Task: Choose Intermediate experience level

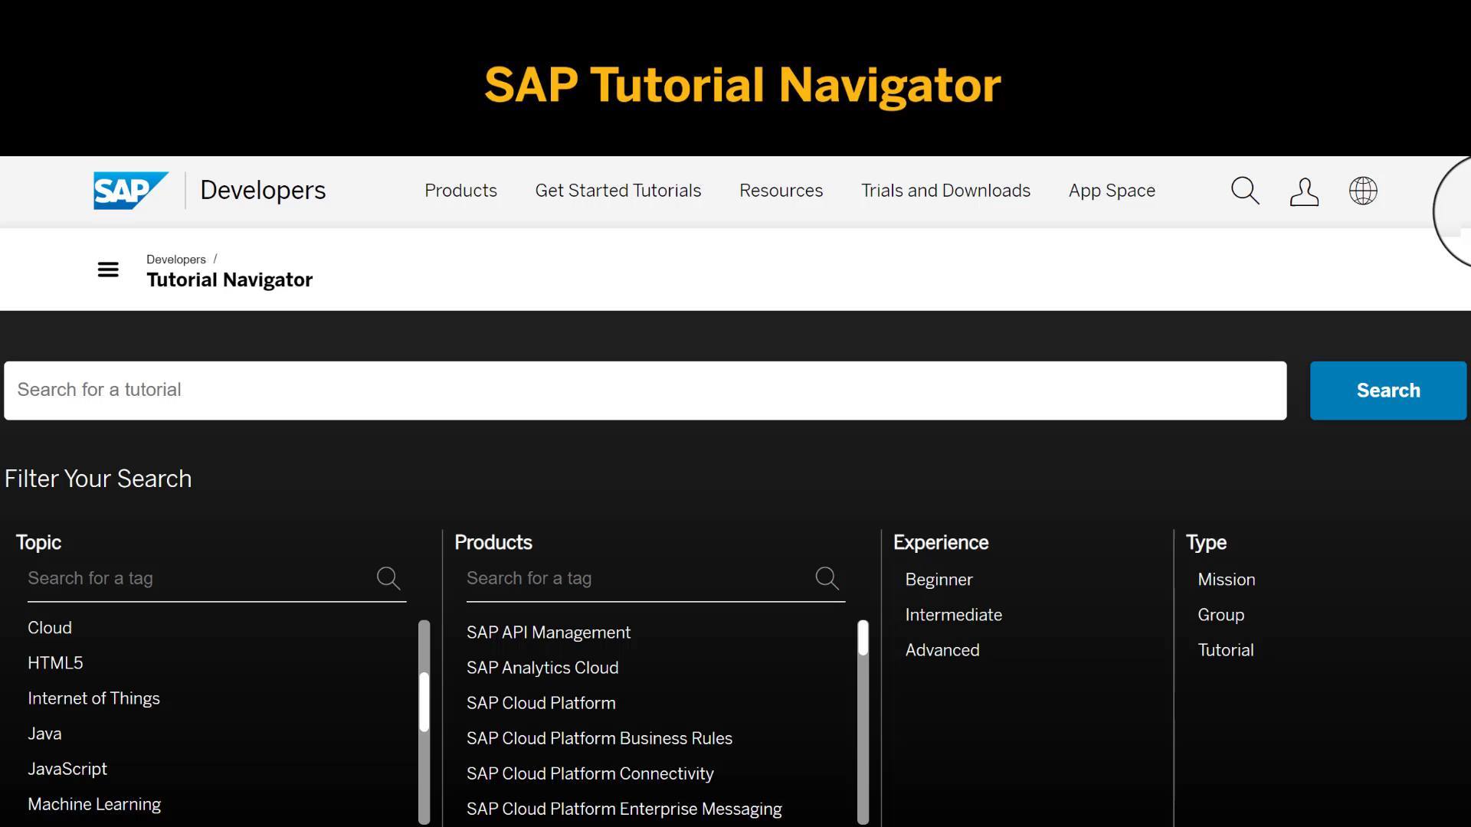Action: 953,615
